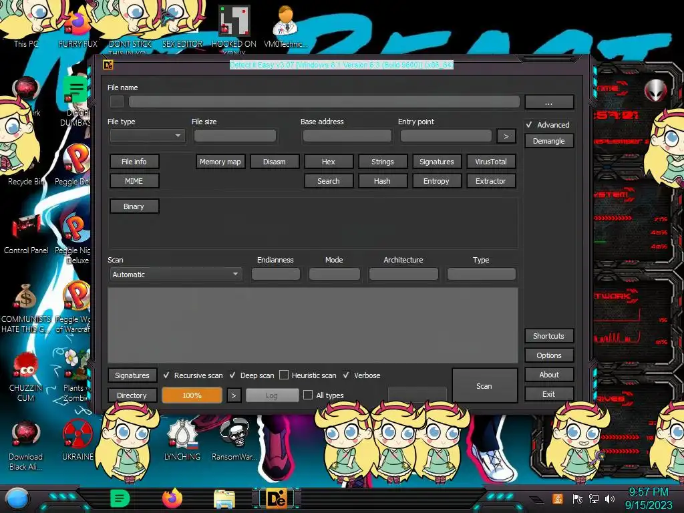Open the green notes app in the taskbar
This screenshot has height=513, width=684.
coord(120,498)
